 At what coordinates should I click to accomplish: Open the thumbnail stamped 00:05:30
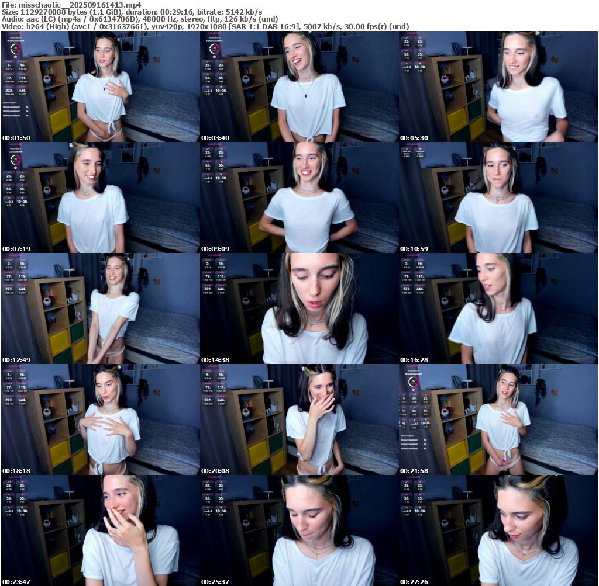click(498, 86)
